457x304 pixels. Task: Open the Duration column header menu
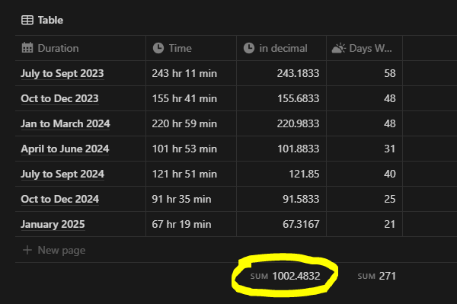coord(81,48)
